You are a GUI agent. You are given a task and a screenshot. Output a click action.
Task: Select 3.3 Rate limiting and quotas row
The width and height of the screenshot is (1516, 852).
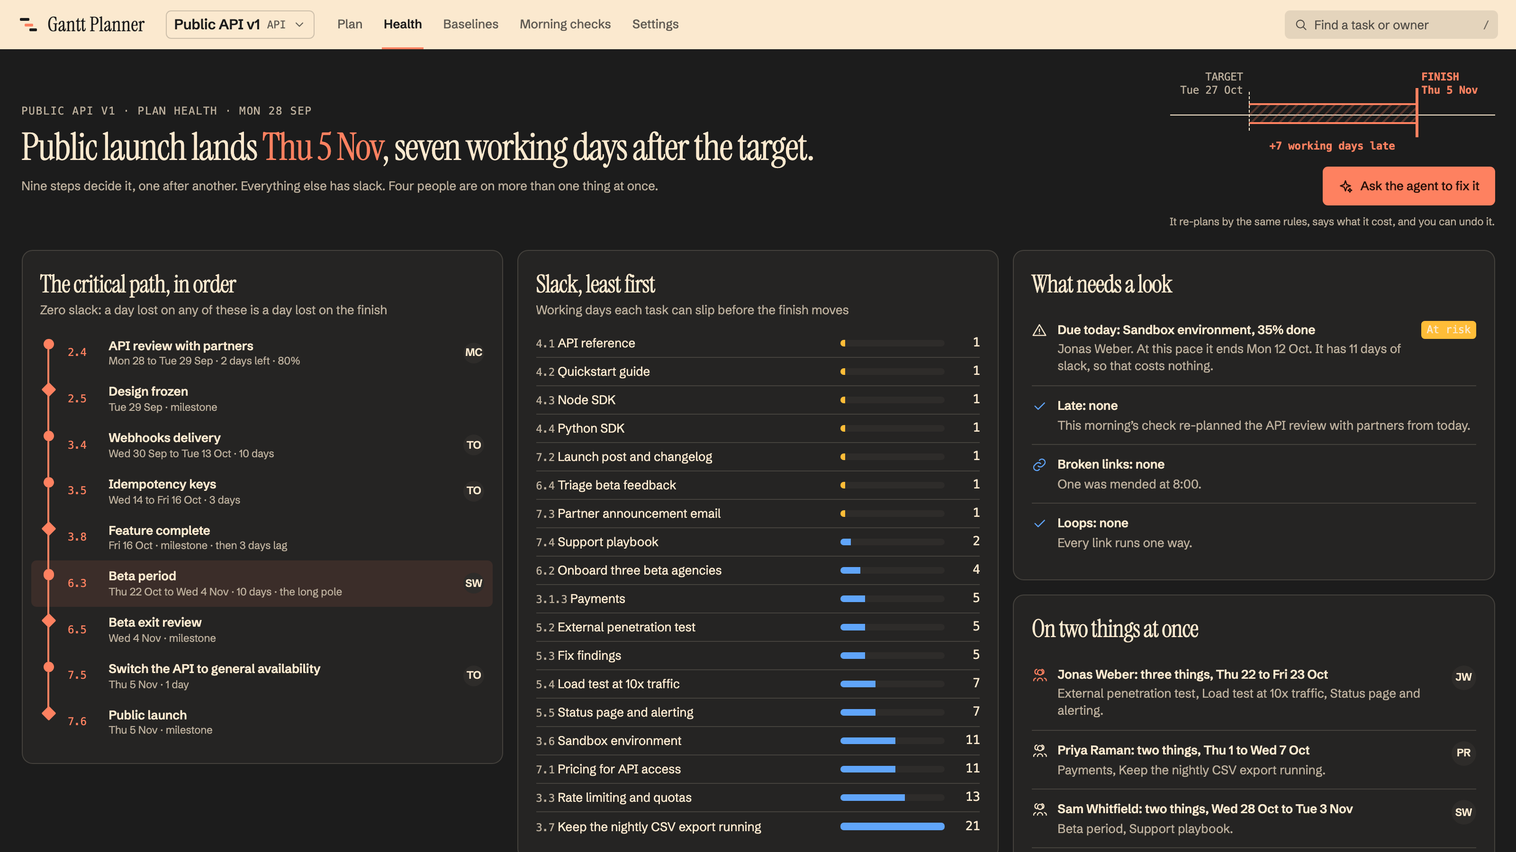pos(758,798)
